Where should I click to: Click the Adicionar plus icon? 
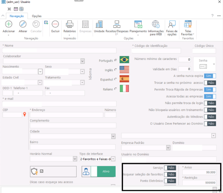(8, 24)
